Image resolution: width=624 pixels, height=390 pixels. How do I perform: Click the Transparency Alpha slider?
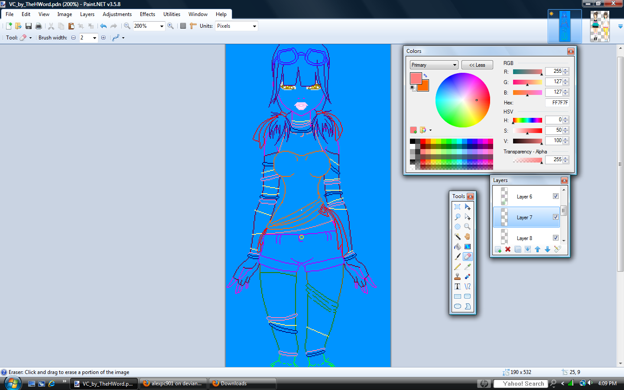point(527,160)
